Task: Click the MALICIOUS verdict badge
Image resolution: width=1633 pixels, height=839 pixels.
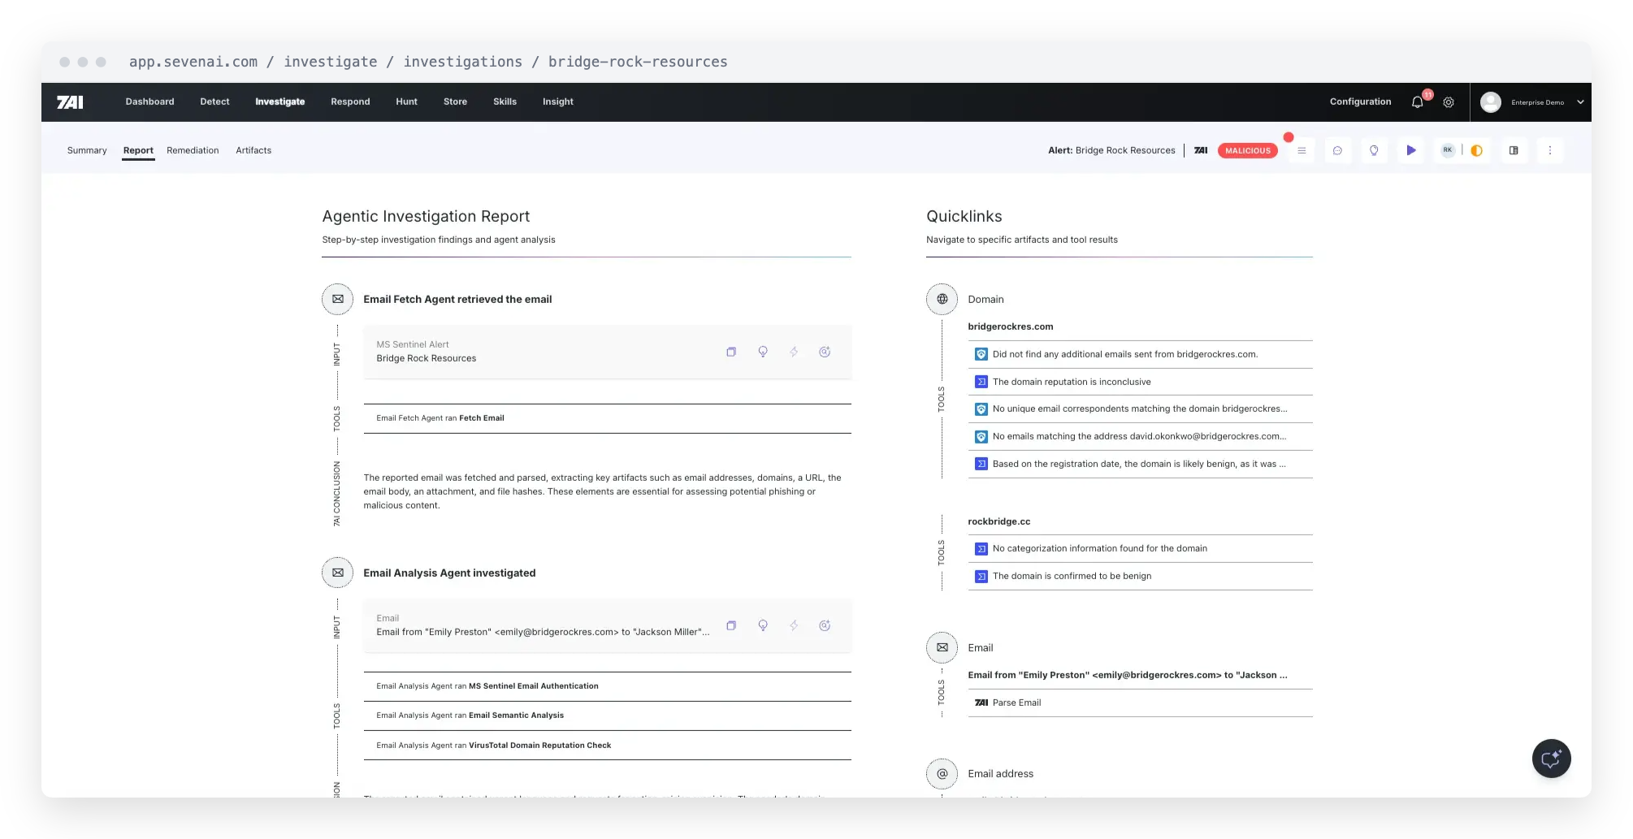Action: (1247, 150)
